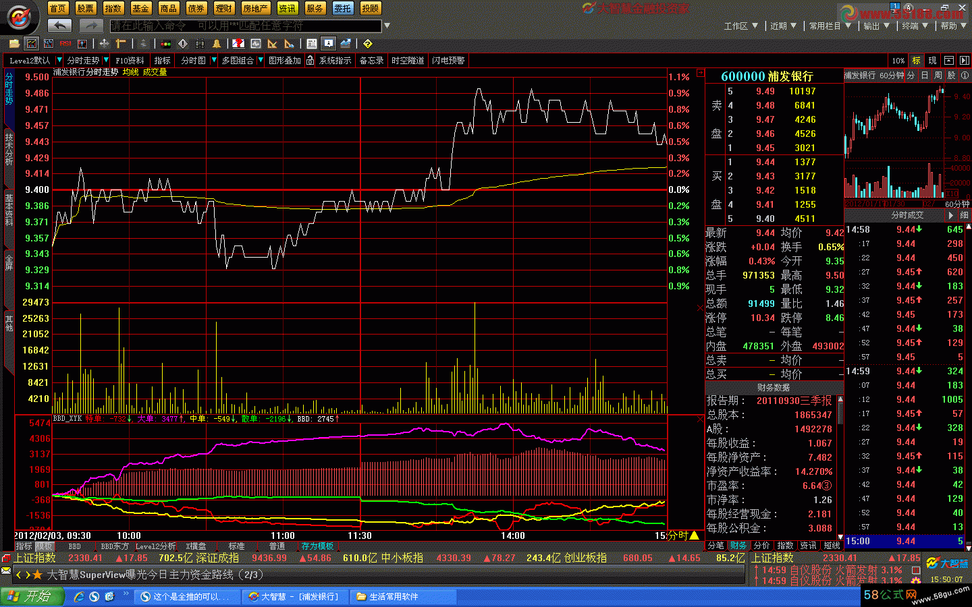Screen dimensions: 972x607
Task: Click the panel collapse icon beside 现
Action: coord(948,61)
